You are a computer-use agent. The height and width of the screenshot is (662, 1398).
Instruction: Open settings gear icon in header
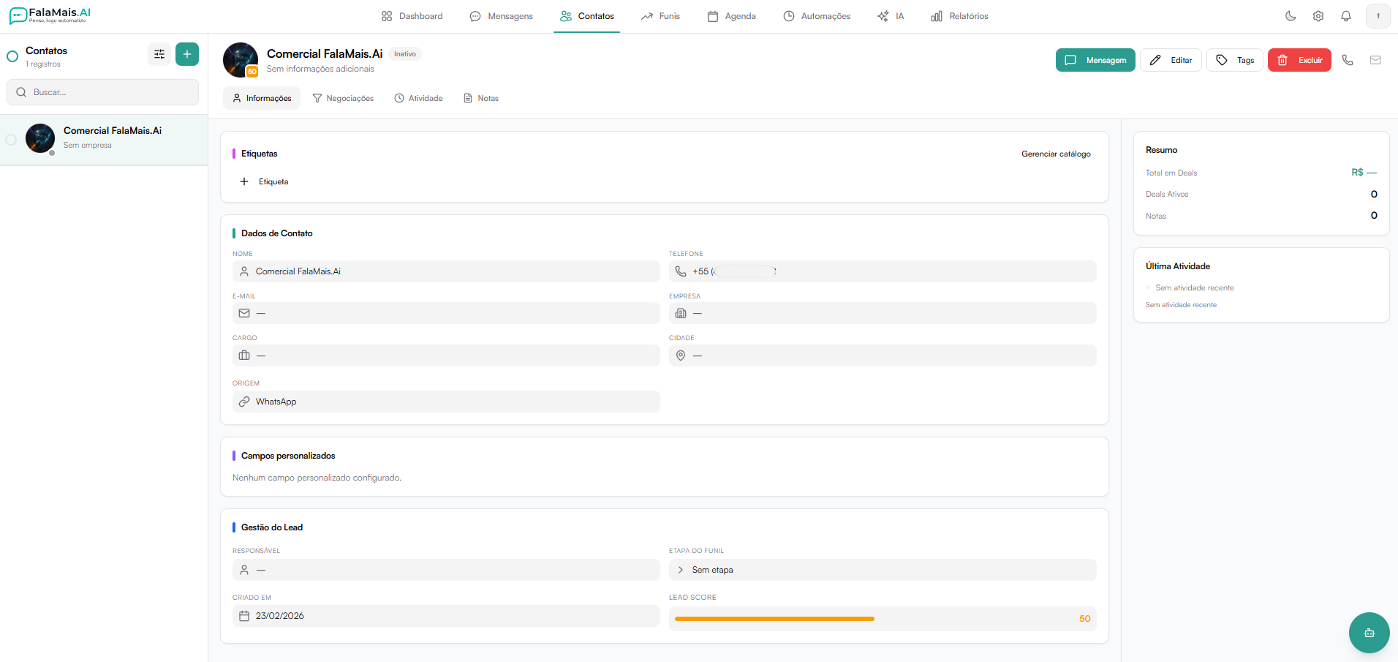pos(1318,16)
